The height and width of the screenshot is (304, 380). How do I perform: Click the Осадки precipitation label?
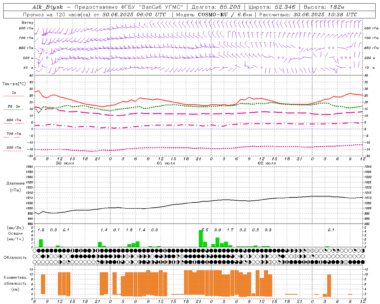[x=15, y=233]
